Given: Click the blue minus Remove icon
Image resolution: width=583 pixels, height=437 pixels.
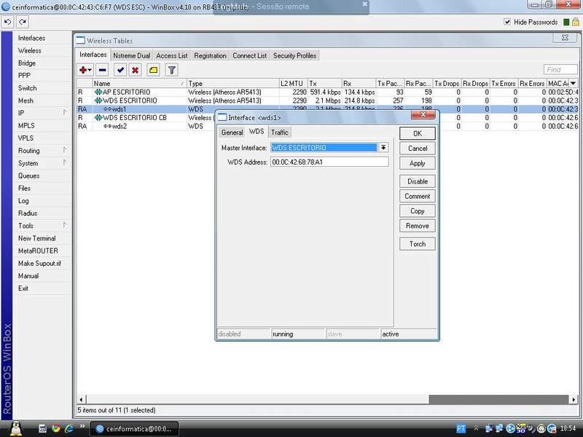Looking at the screenshot, I should coord(103,70).
